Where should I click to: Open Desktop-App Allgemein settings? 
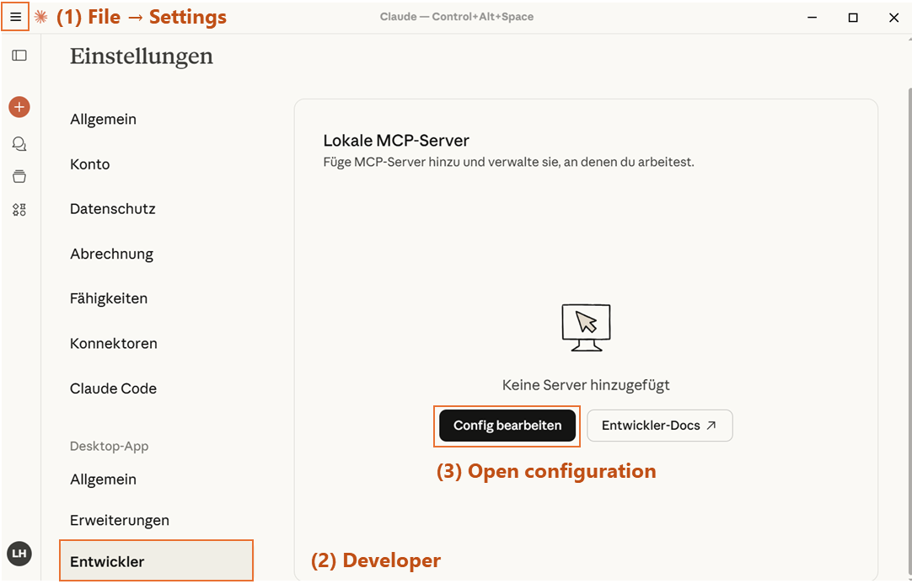(x=103, y=480)
